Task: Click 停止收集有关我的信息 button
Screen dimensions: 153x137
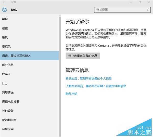Action: (x=83, y=56)
